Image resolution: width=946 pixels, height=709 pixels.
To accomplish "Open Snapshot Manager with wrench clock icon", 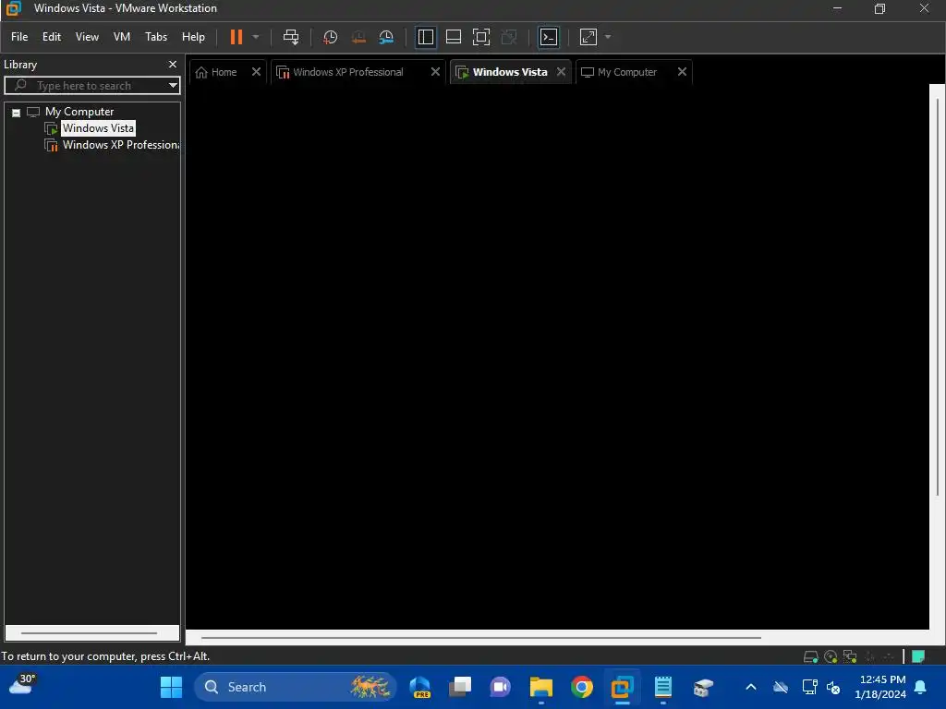I will (x=386, y=37).
